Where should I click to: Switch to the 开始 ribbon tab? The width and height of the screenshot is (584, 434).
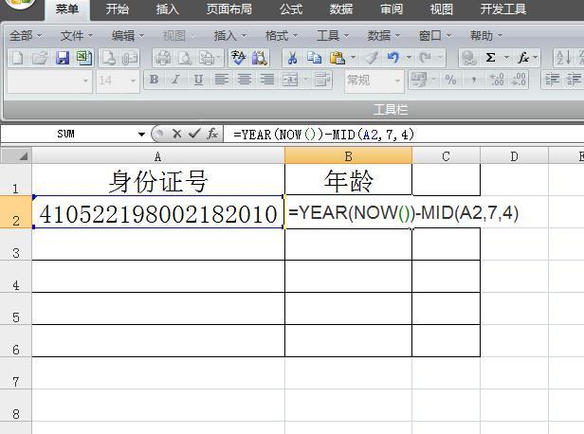(x=118, y=9)
